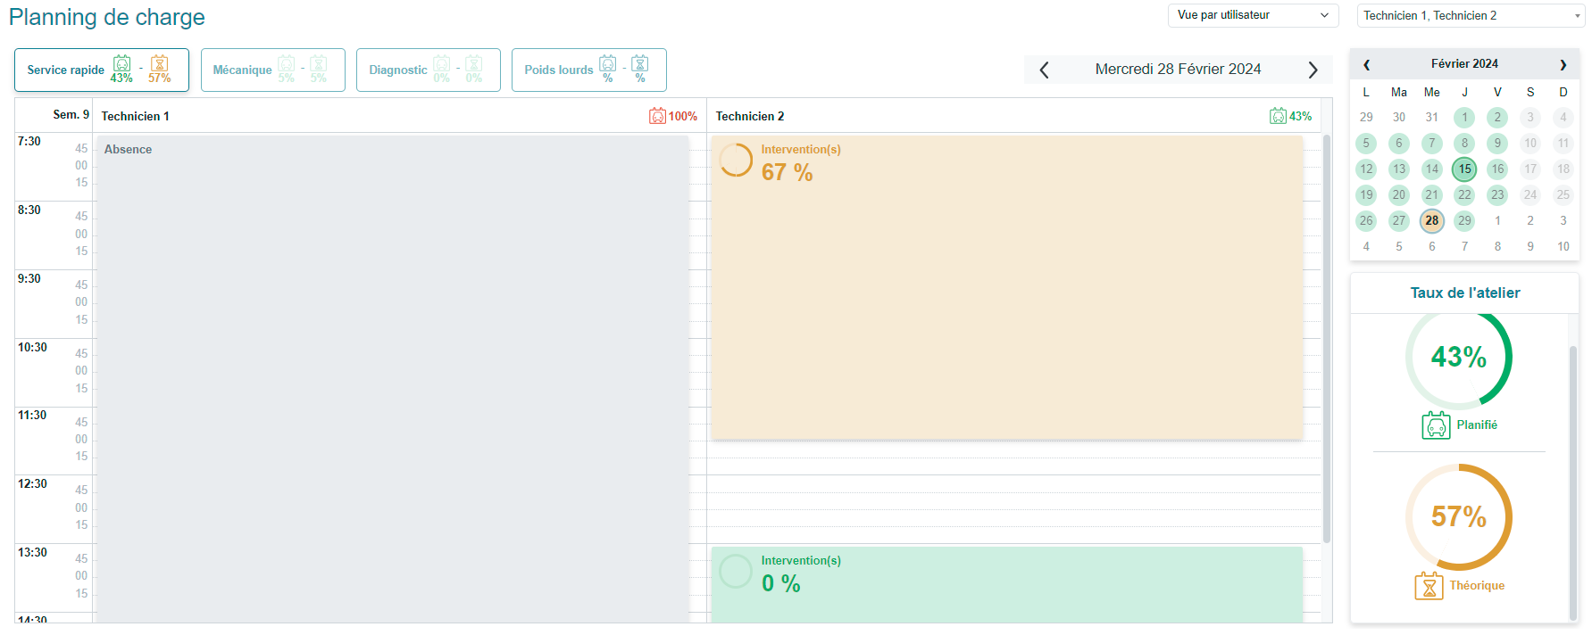Select the Service rapide tab
The image size is (1592, 635).
[x=102, y=70]
